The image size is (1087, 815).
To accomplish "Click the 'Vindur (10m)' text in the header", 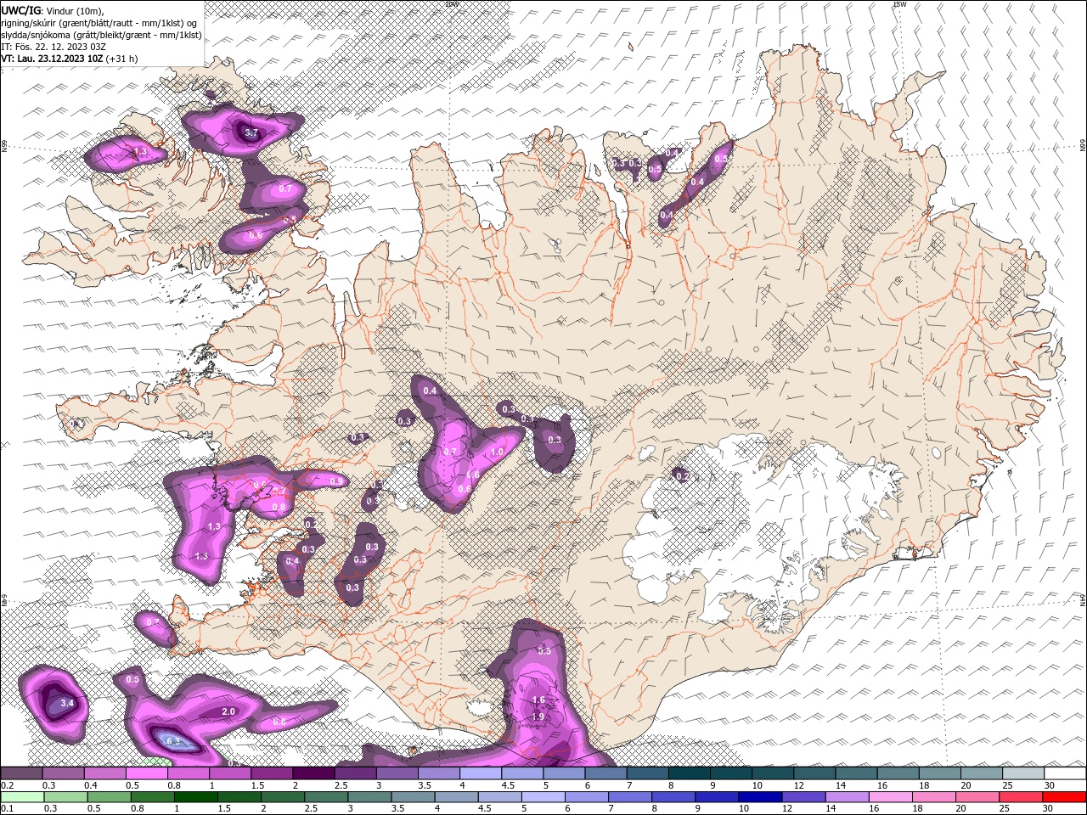I will [74, 10].
